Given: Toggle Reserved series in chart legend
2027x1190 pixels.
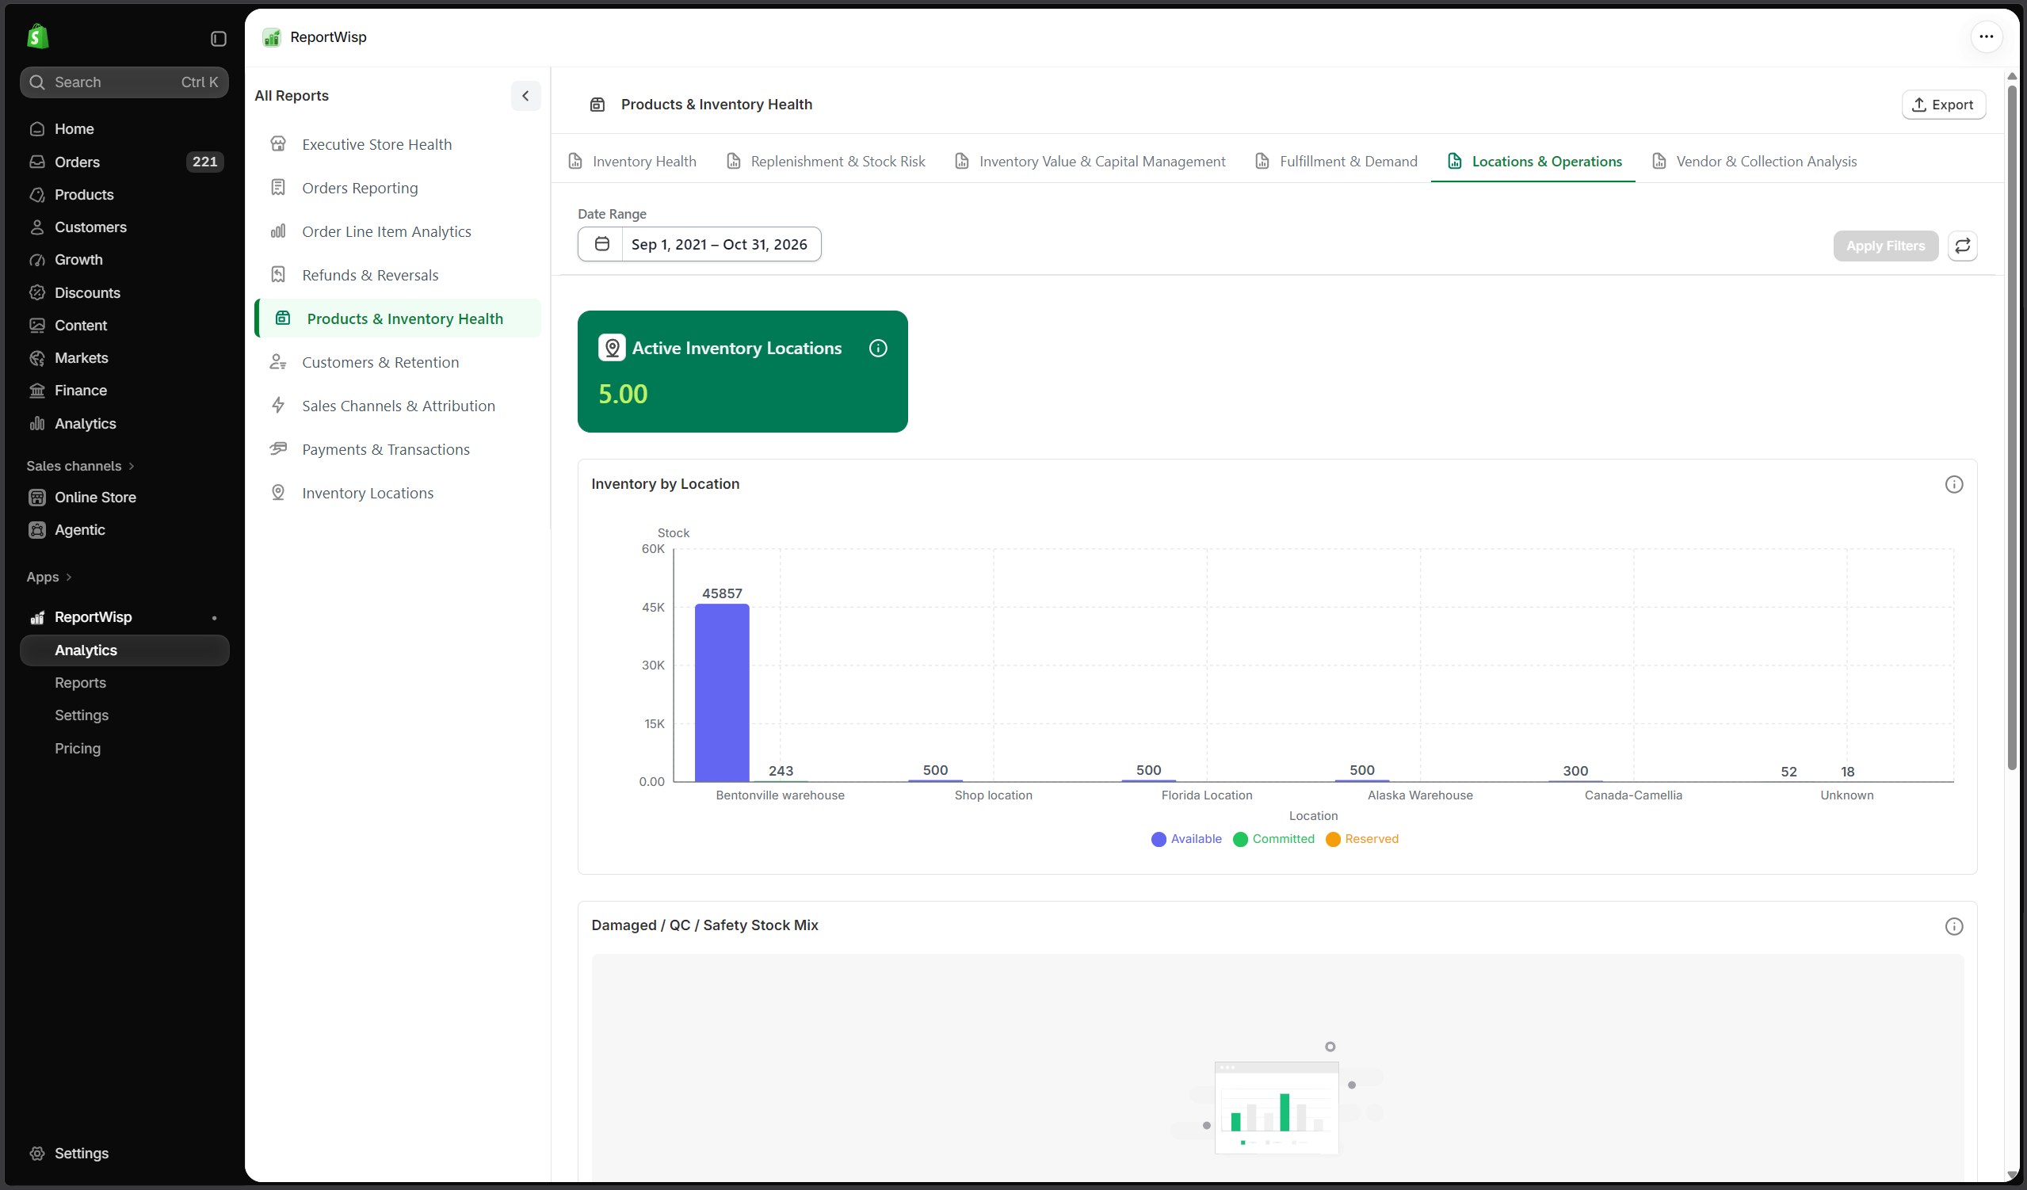Looking at the screenshot, I should point(1363,839).
